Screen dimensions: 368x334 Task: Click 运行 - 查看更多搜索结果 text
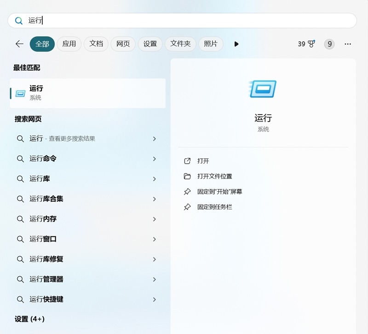[x=62, y=139]
